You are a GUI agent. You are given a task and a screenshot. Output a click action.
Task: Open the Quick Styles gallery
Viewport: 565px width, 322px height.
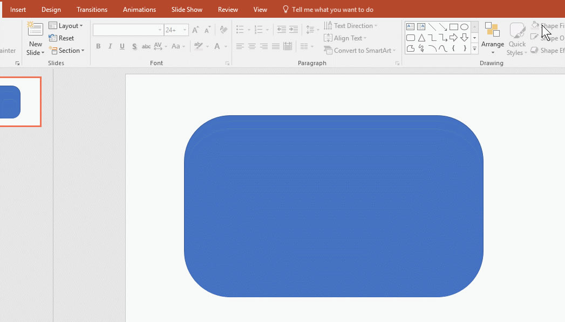click(x=517, y=39)
